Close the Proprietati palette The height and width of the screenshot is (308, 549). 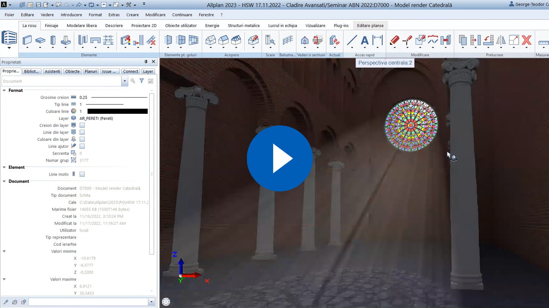click(x=154, y=62)
